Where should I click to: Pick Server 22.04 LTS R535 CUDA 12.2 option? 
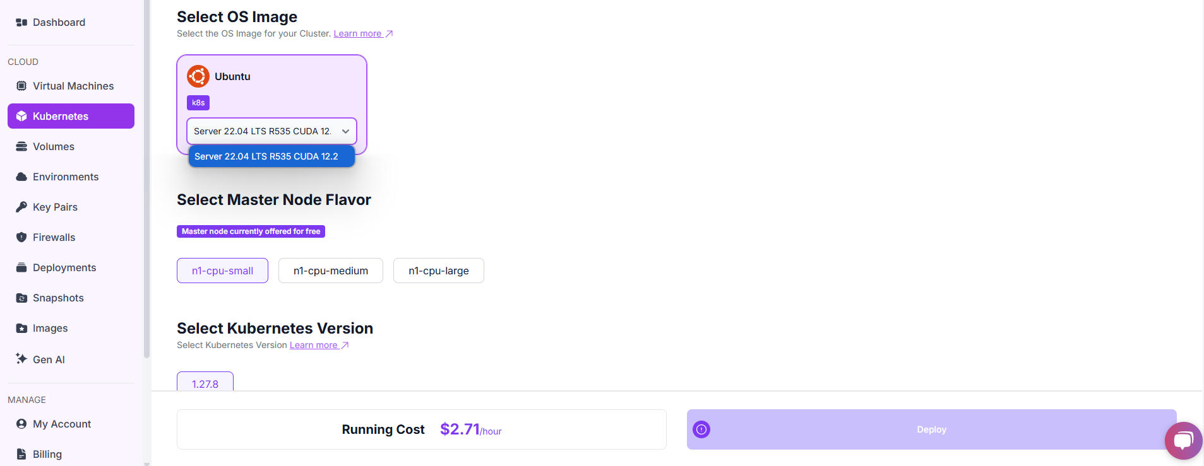271,156
